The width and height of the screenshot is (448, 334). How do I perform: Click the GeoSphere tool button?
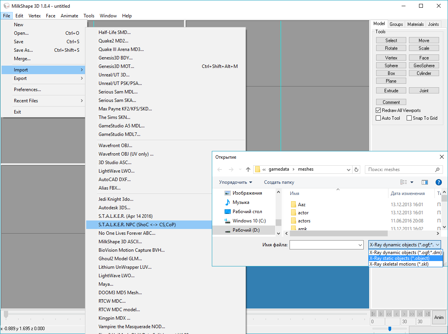coord(424,65)
